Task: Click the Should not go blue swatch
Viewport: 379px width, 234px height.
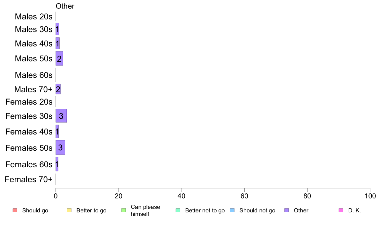Action: point(232,210)
